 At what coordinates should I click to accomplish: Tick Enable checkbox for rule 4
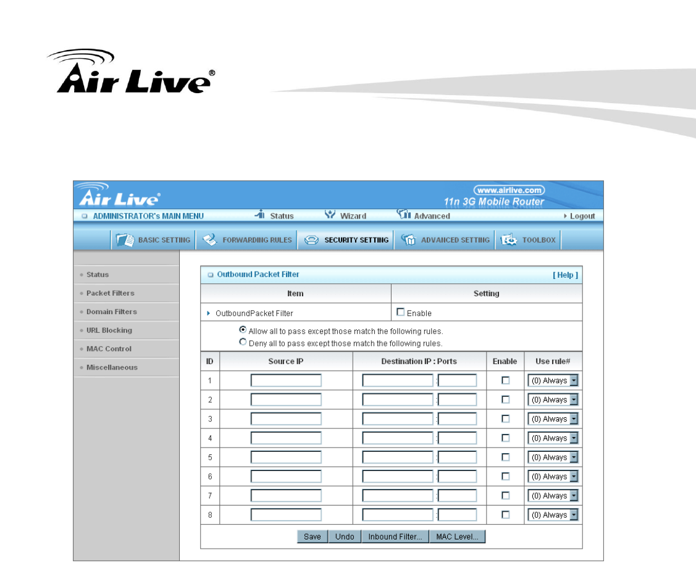pyautogui.click(x=505, y=438)
